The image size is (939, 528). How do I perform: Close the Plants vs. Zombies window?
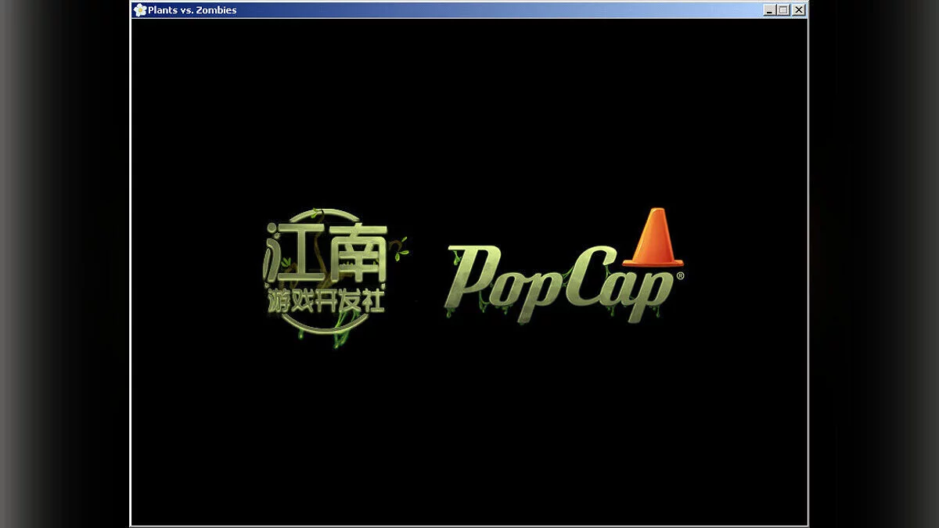click(798, 10)
